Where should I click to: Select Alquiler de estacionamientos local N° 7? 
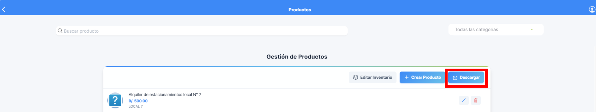tap(165, 94)
